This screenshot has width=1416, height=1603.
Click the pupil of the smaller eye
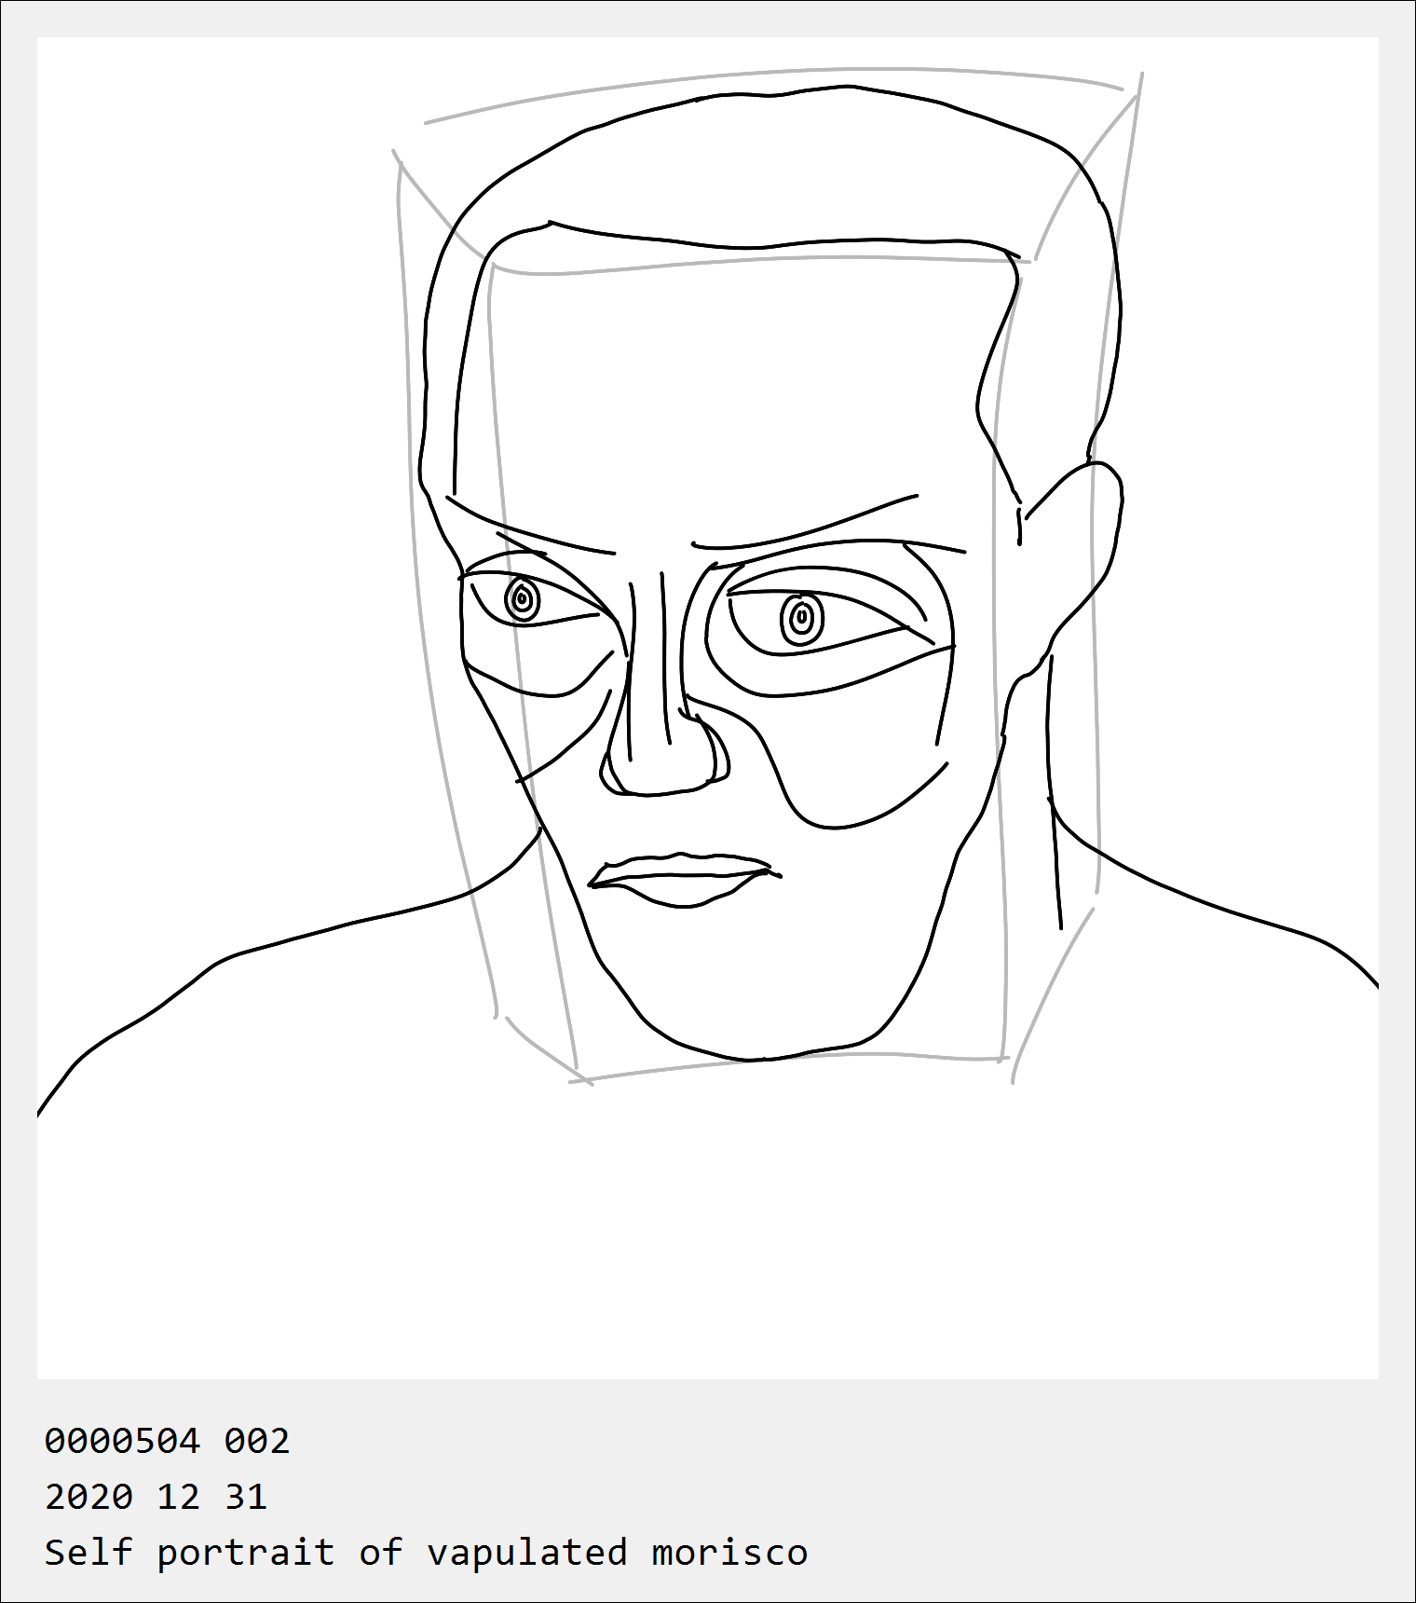point(522,598)
